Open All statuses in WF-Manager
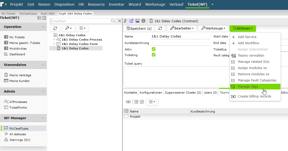Screen dimensions: 288x151 click(18, 134)
